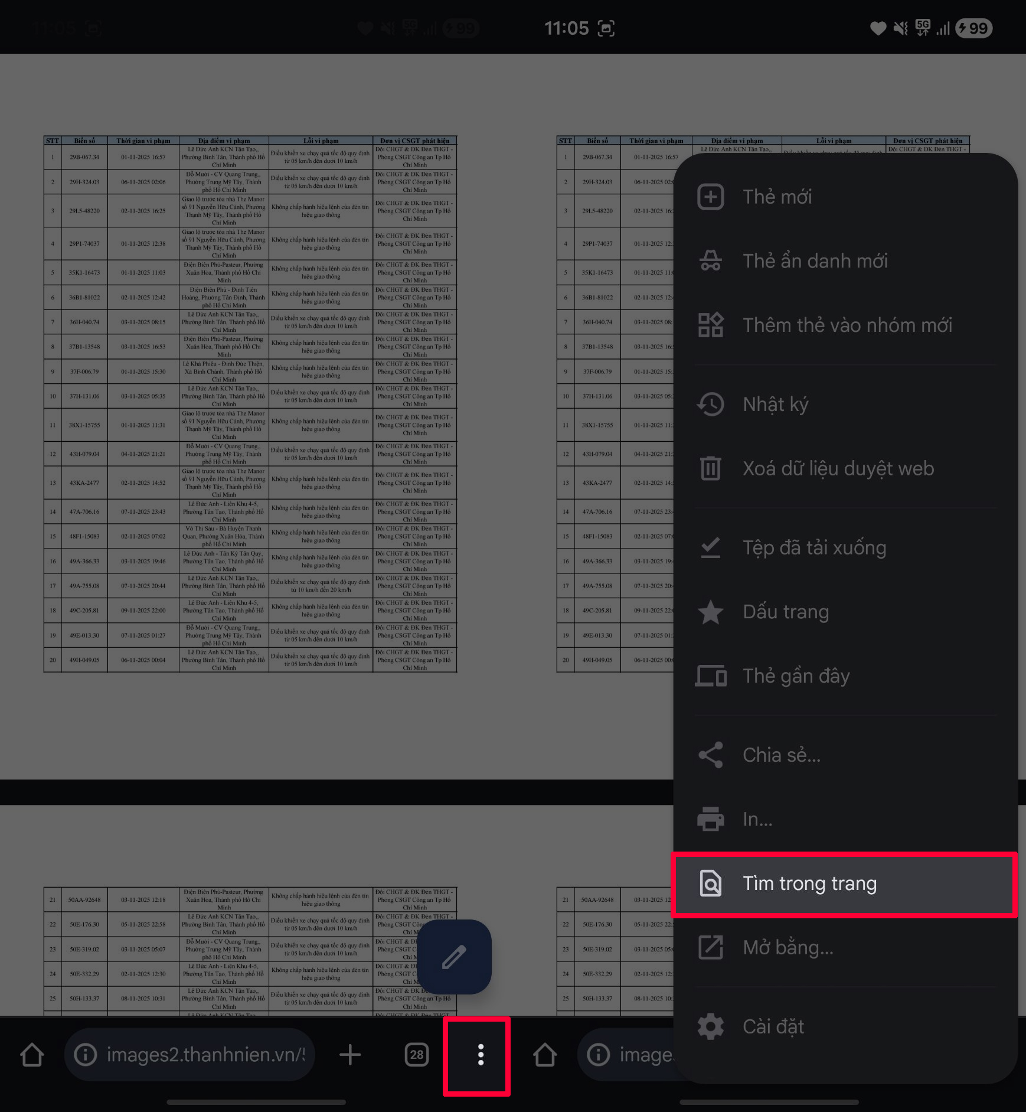
Task: Tap the blue pencil edit floating button
Action: 455,957
